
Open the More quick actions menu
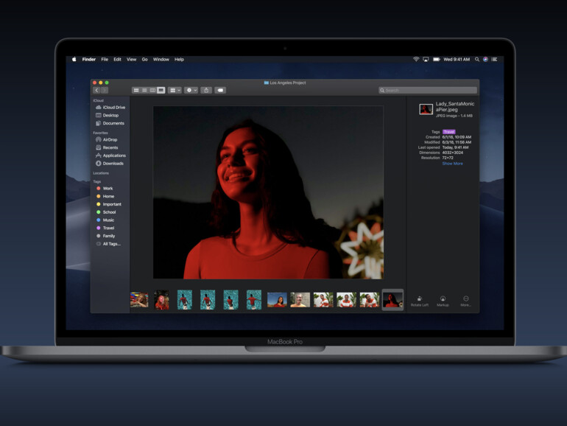click(466, 301)
